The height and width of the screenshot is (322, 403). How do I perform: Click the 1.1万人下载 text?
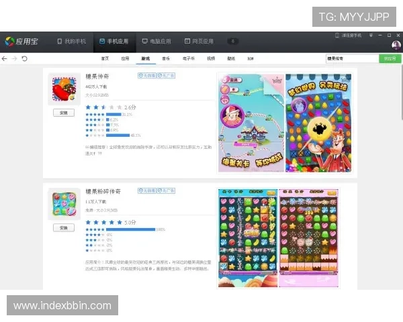click(x=95, y=201)
